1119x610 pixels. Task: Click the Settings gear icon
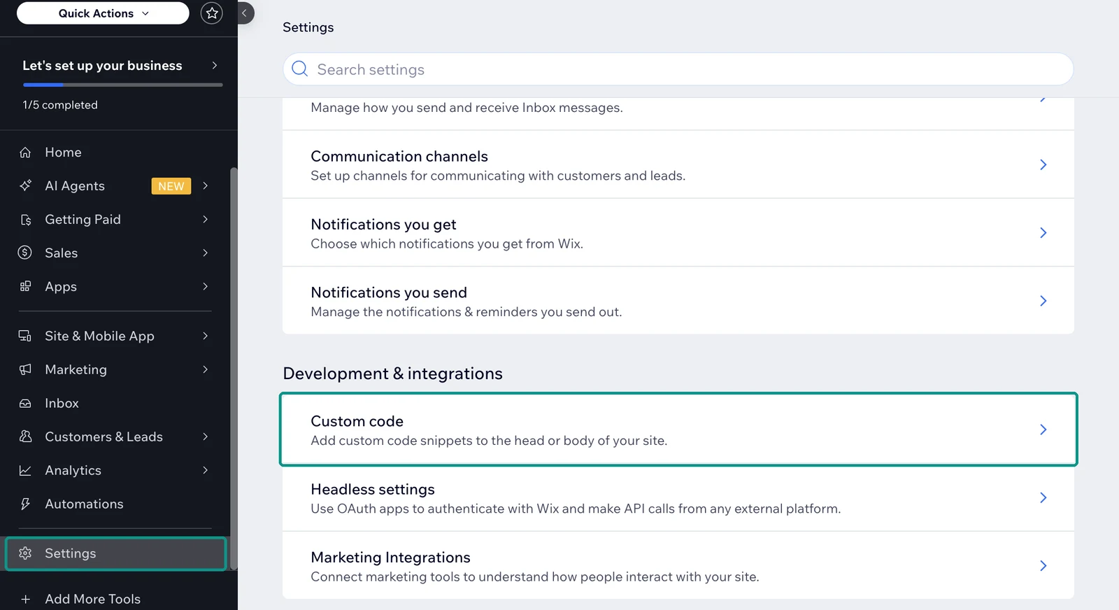[25, 553]
